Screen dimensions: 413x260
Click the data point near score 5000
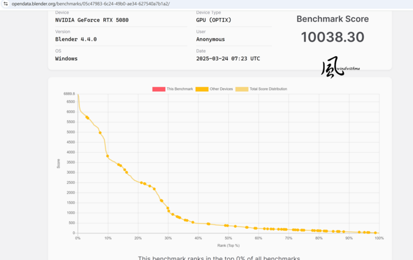[x=100, y=133]
